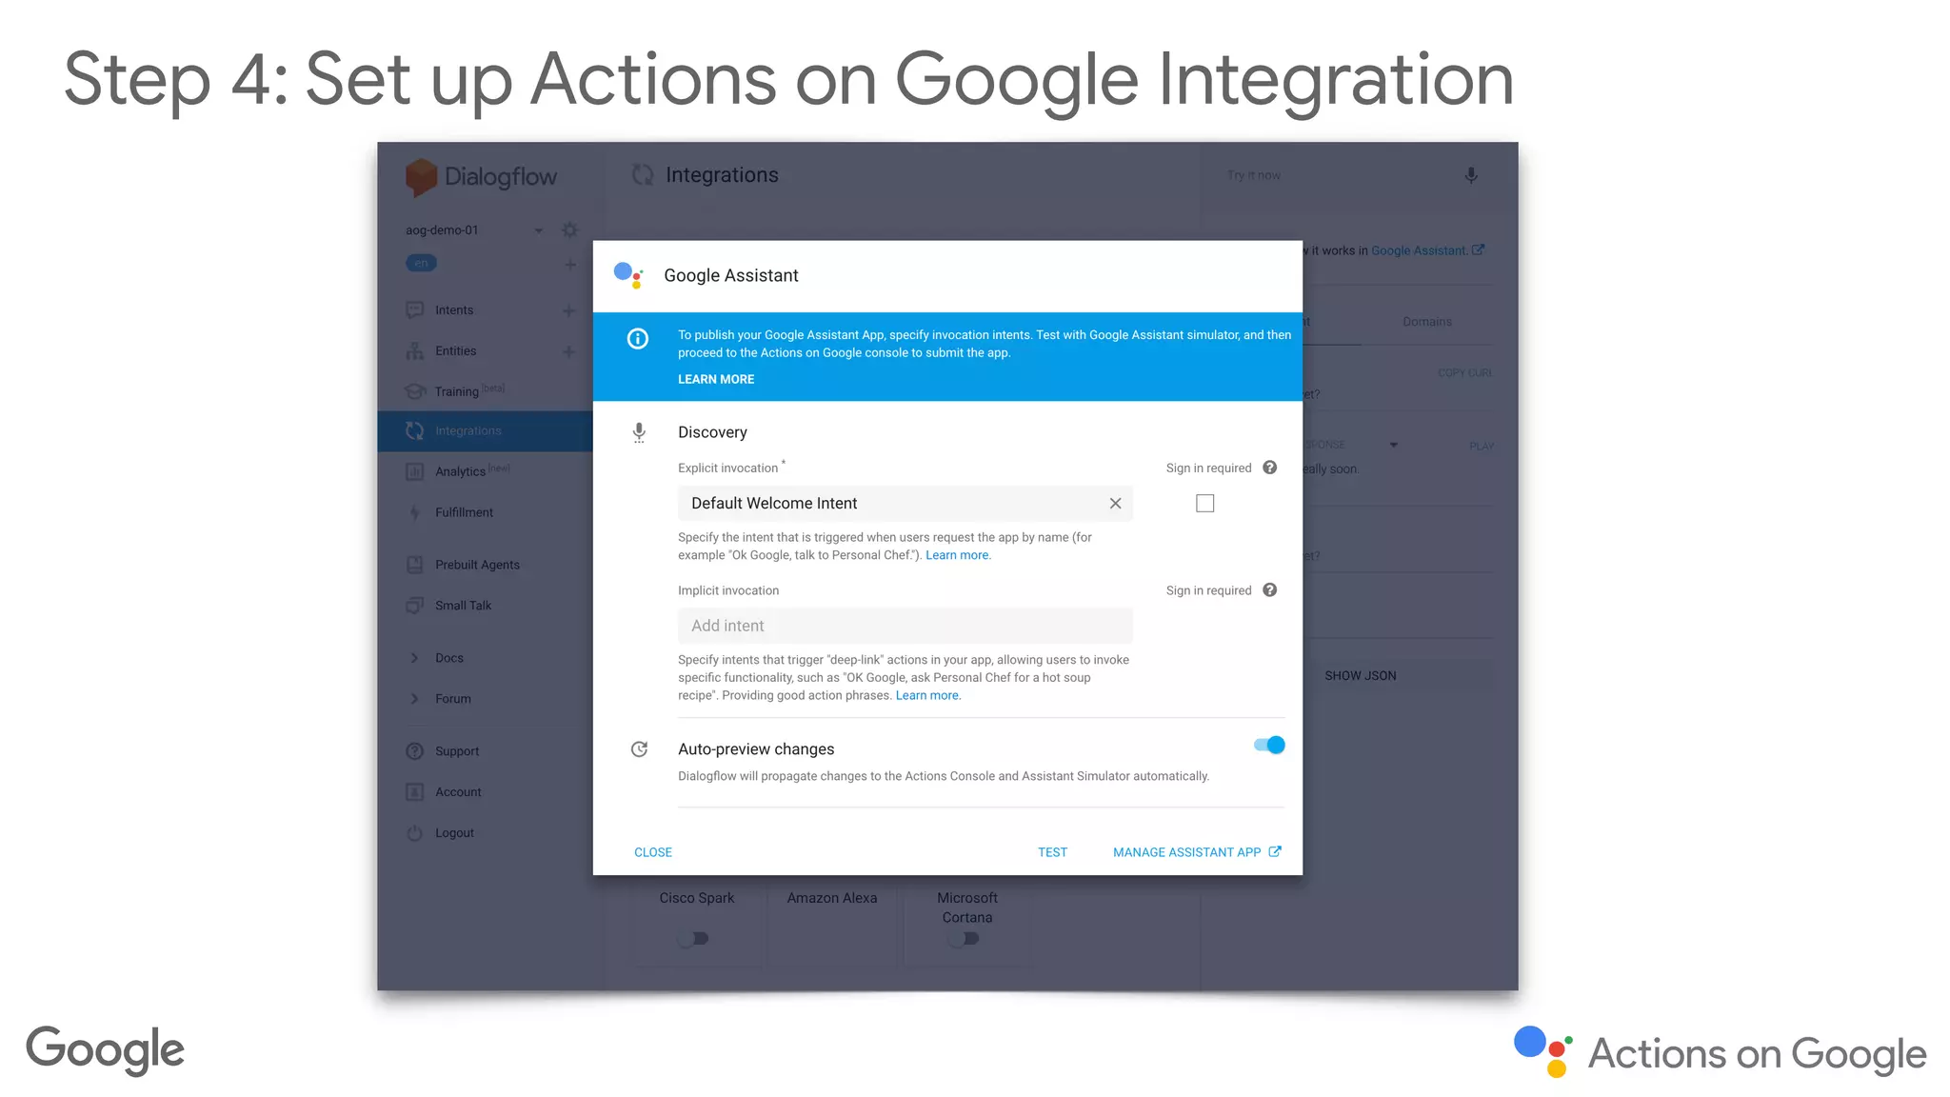Click the Entities sidebar icon
Viewport: 1950px width, 1097px height.
click(x=415, y=350)
